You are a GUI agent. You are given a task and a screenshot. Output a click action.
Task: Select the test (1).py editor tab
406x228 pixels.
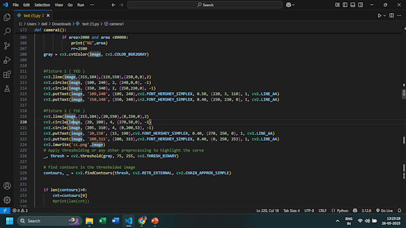pos(33,16)
